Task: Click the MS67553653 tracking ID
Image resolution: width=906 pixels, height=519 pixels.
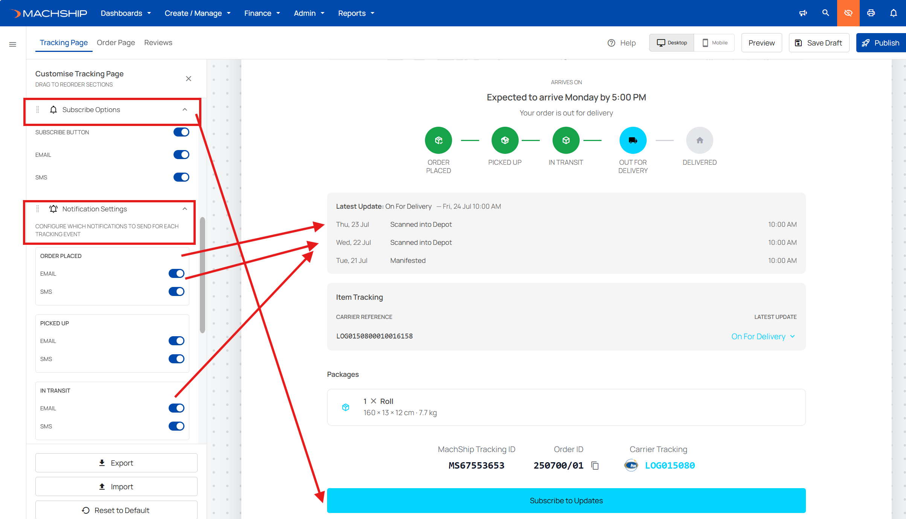Action: (x=476, y=466)
